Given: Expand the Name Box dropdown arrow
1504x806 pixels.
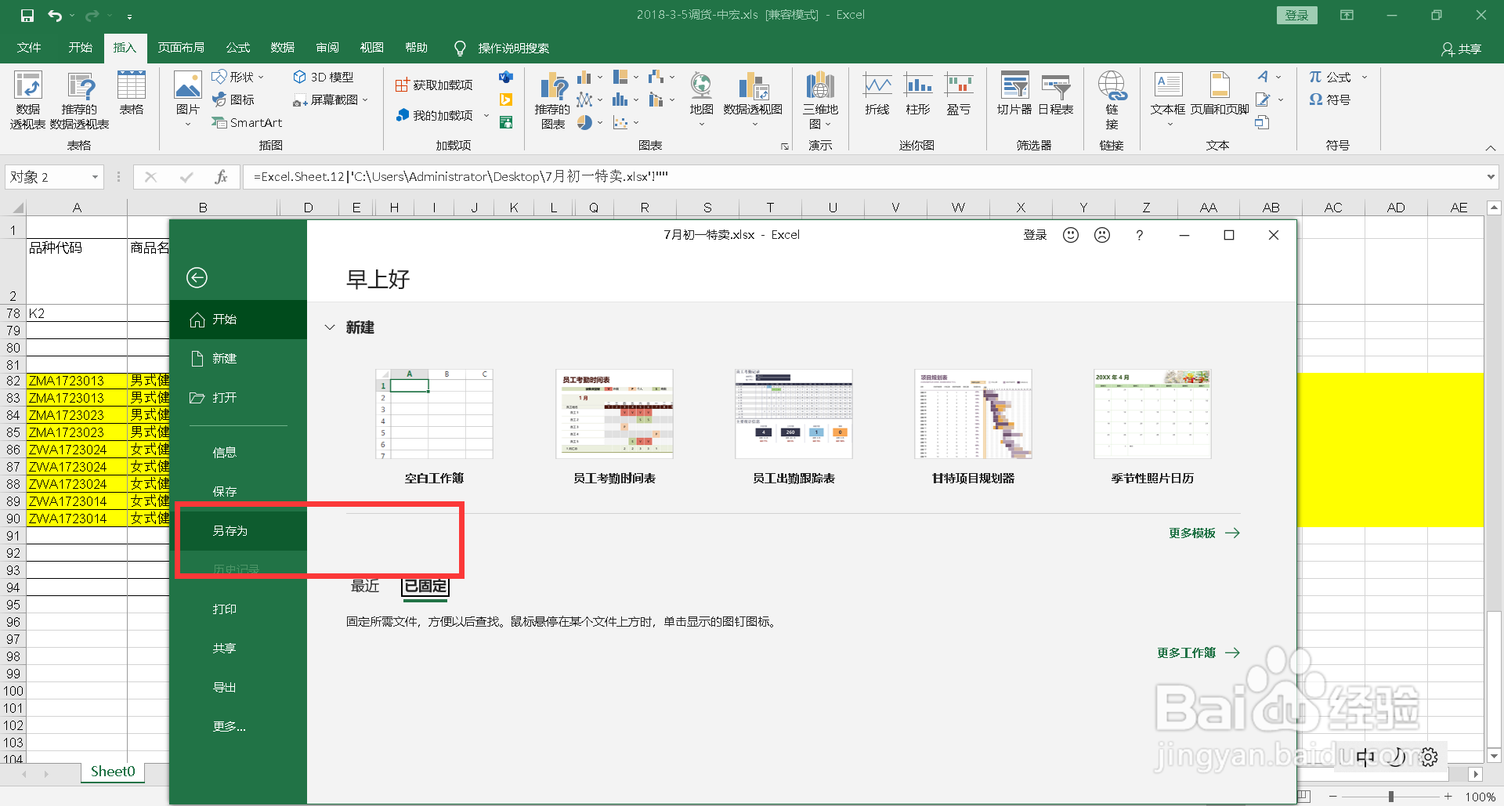Looking at the screenshot, I should pyautogui.click(x=95, y=177).
